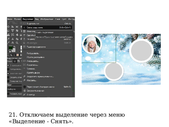Set selection mode to Replace

(15, 61)
